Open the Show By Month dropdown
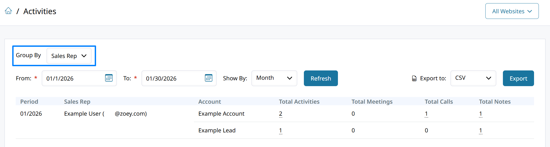550x147 pixels. (274, 78)
